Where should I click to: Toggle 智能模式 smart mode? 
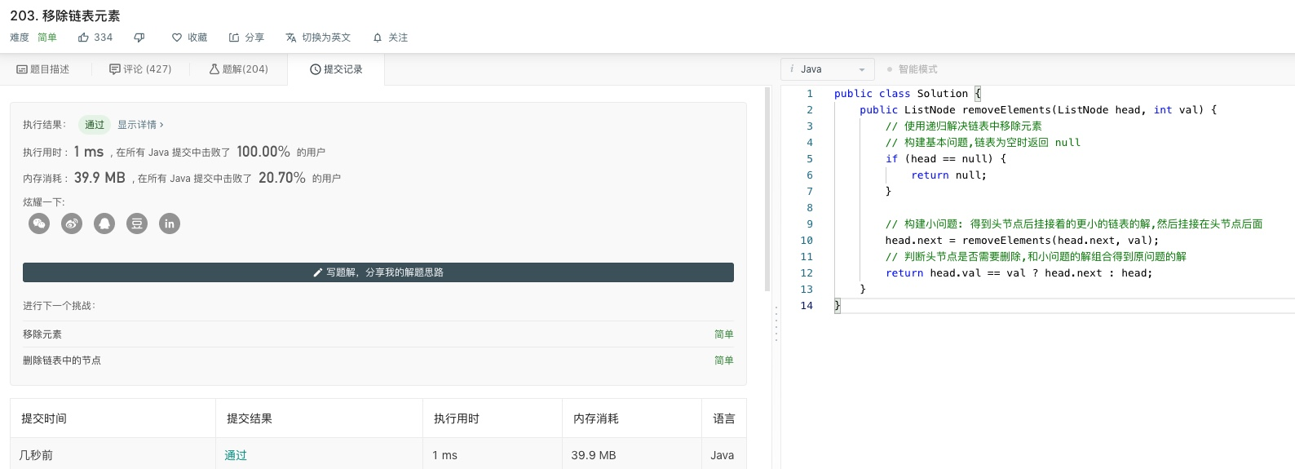(x=912, y=69)
